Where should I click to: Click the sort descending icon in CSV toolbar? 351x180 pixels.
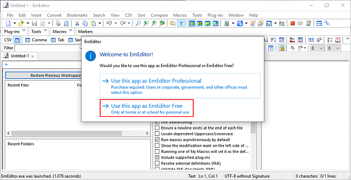click(273, 40)
